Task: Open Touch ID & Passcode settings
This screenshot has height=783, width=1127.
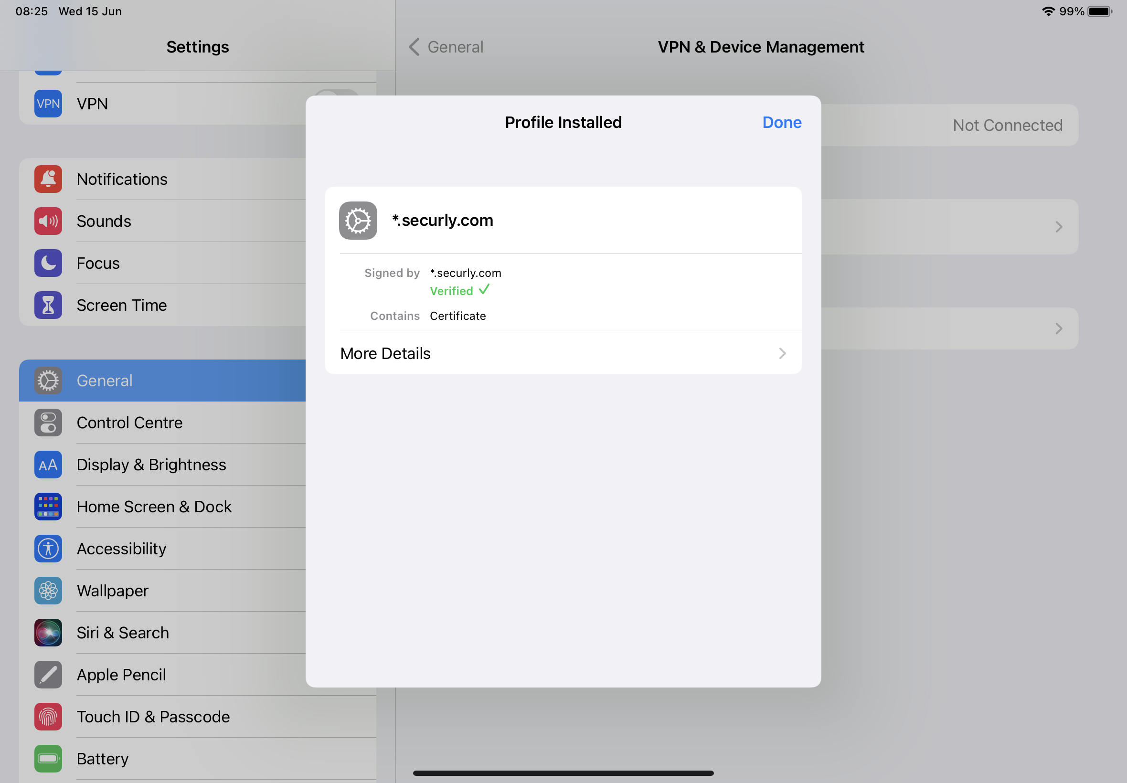Action: tap(198, 717)
